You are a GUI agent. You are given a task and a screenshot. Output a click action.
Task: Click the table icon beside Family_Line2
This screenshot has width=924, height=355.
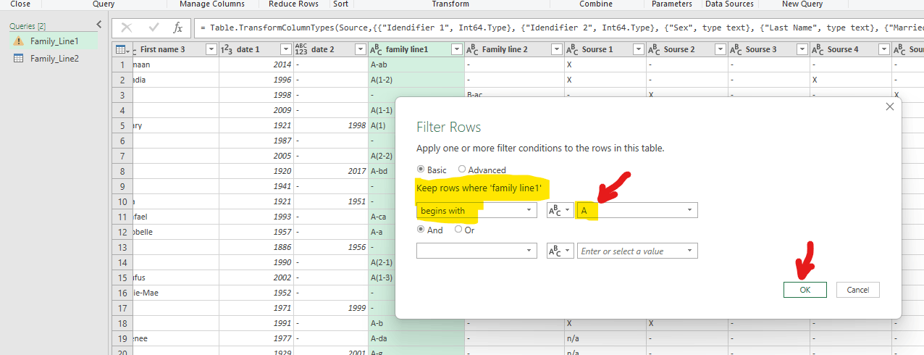pos(19,58)
